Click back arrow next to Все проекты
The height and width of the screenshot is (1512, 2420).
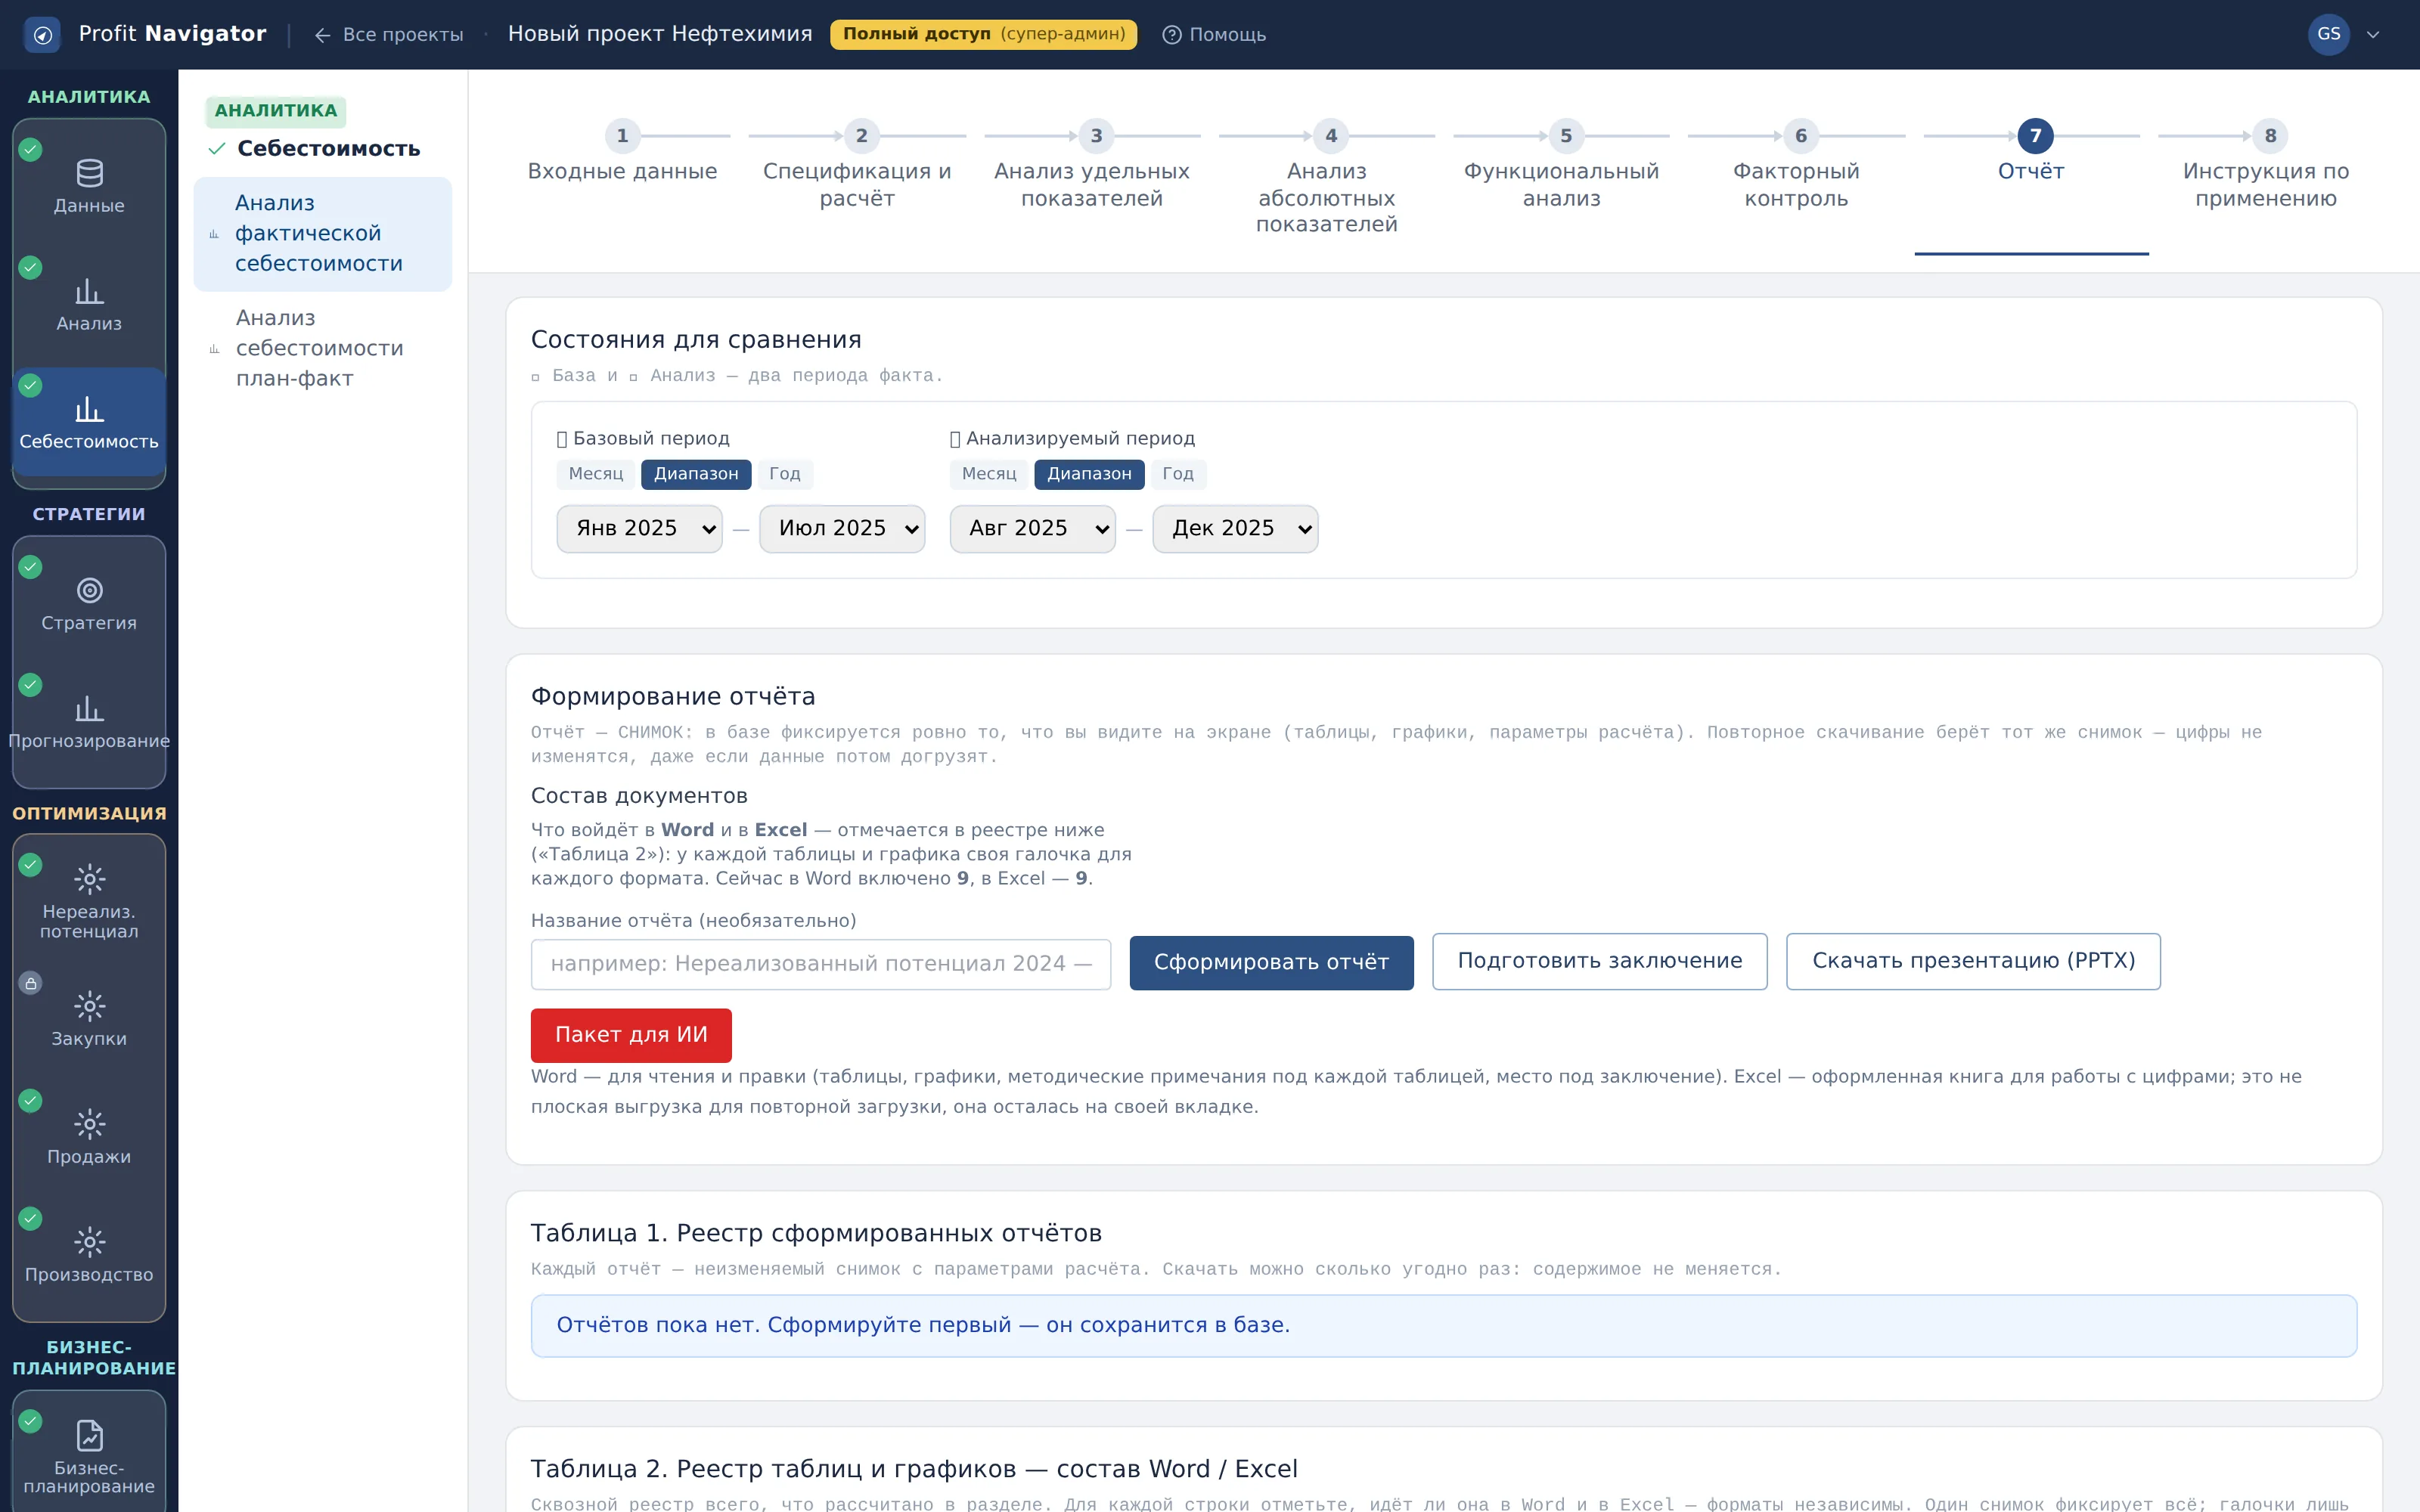(322, 35)
